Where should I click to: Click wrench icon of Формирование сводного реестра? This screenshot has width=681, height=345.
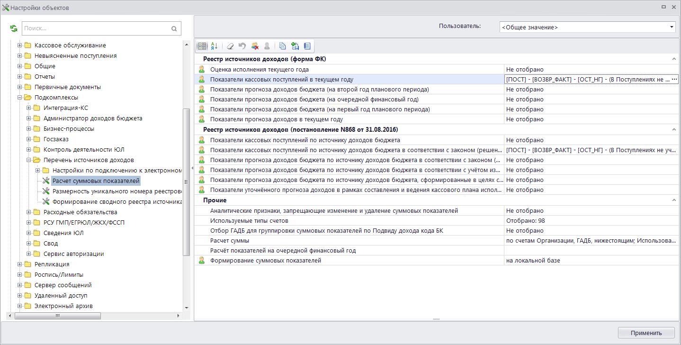pyautogui.click(x=46, y=201)
